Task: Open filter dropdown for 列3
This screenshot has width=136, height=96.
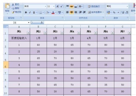Action: (x=62, y=33)
